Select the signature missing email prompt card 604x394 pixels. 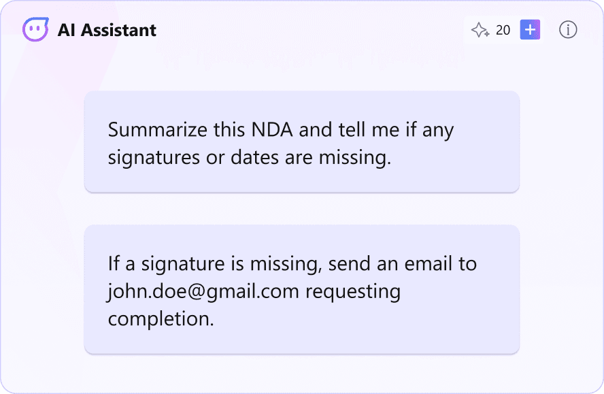[x=301, y=289]
